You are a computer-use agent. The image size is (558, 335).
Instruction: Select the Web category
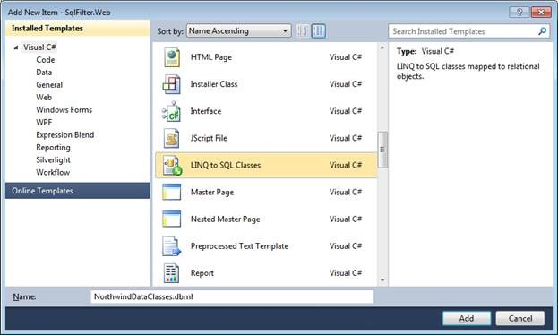click(x=44, y=98)
